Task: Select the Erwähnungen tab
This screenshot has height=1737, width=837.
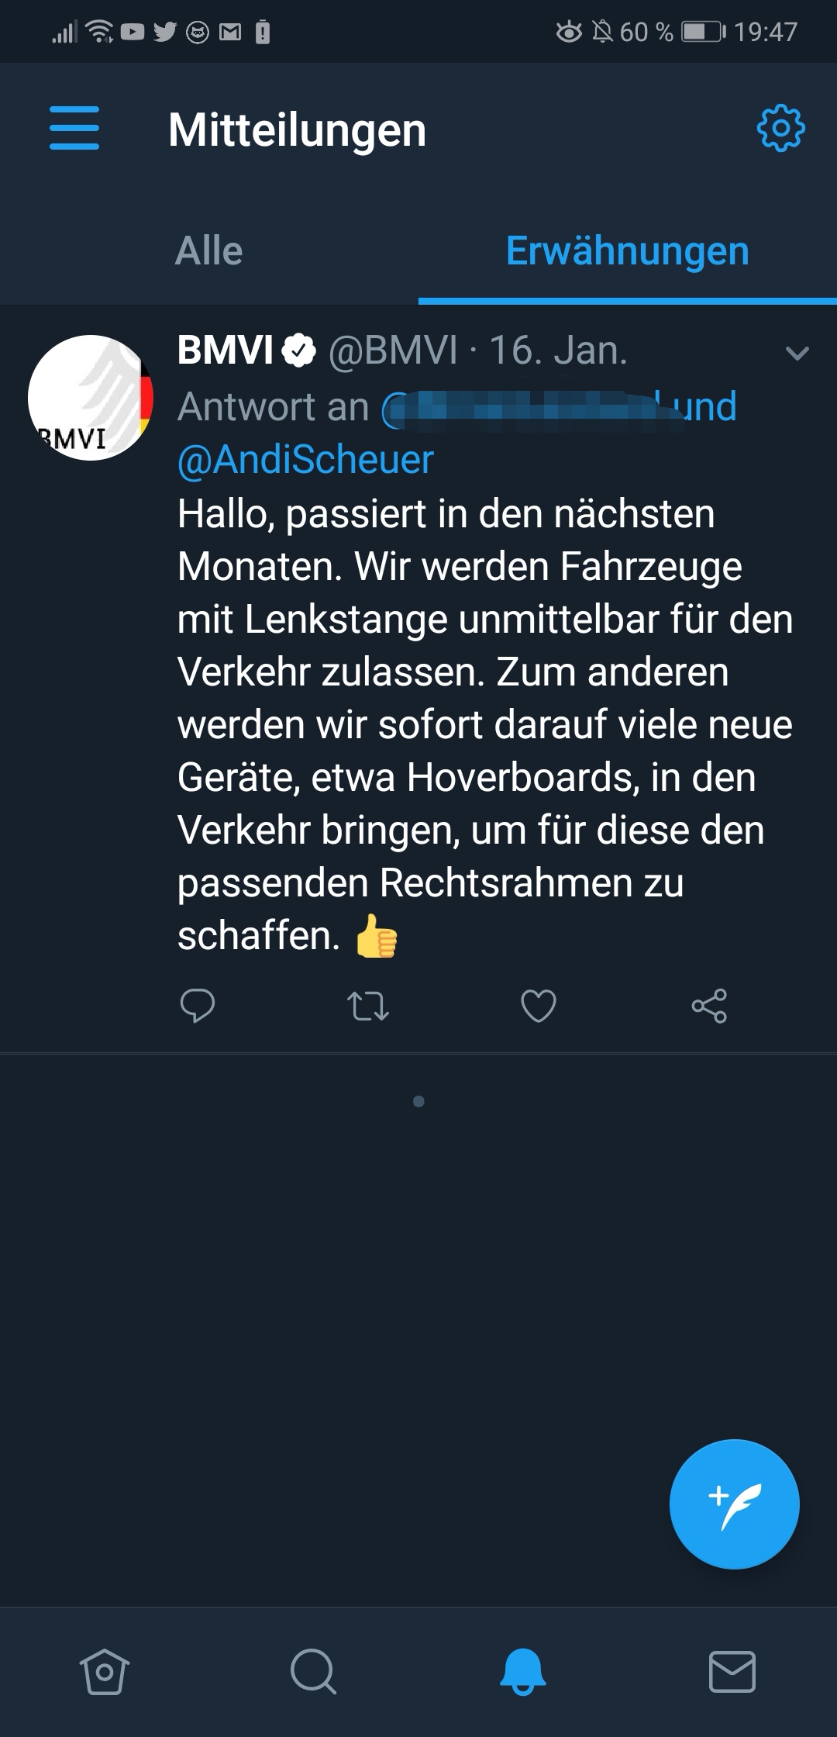Action: [x=628, y=250]
